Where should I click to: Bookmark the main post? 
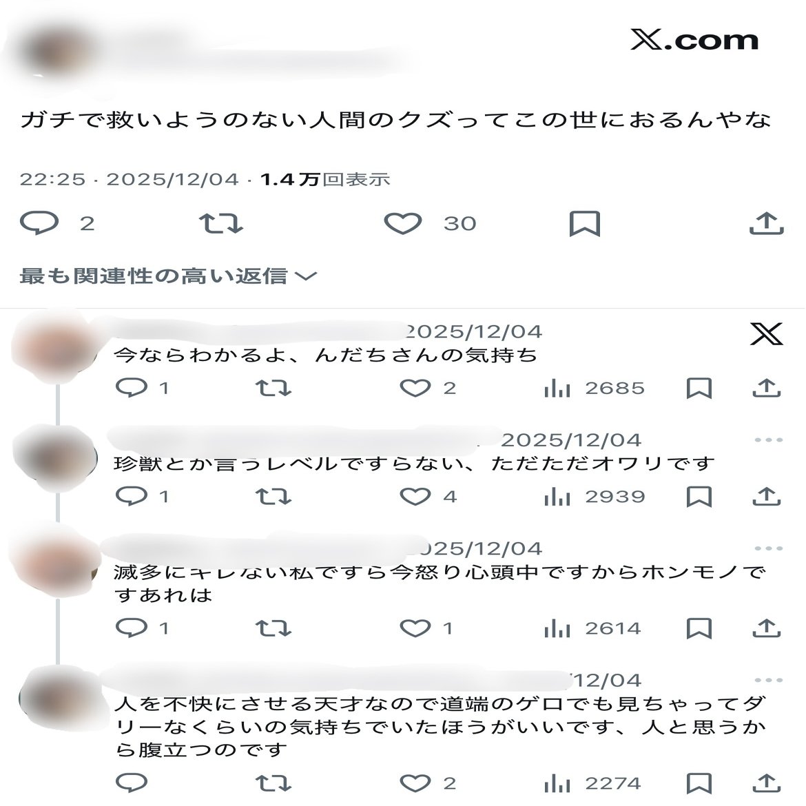584,224
